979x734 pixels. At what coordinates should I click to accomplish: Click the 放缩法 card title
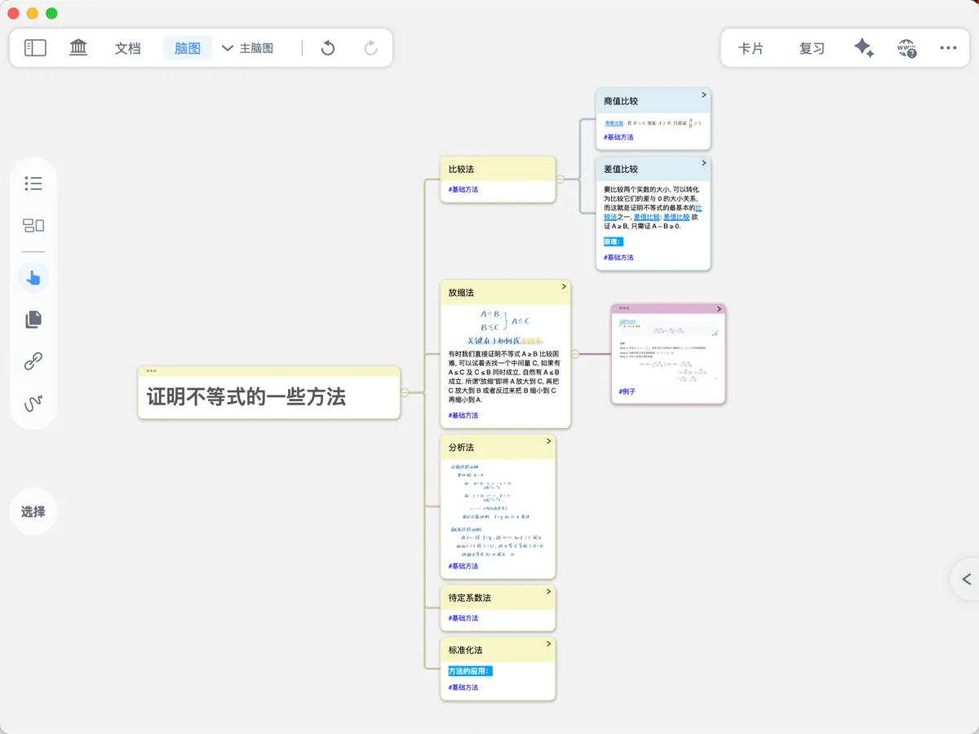461,293
